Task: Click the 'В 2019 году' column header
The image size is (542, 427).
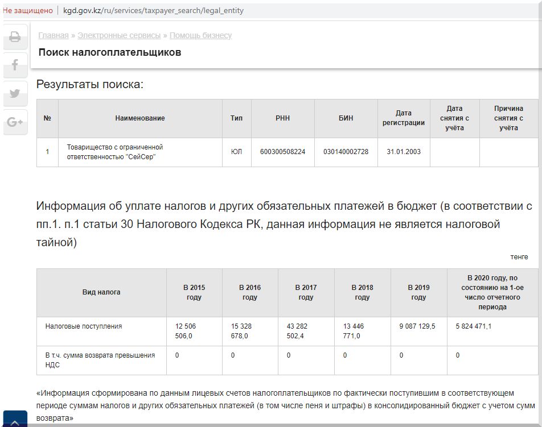Action: click(418, 292)
